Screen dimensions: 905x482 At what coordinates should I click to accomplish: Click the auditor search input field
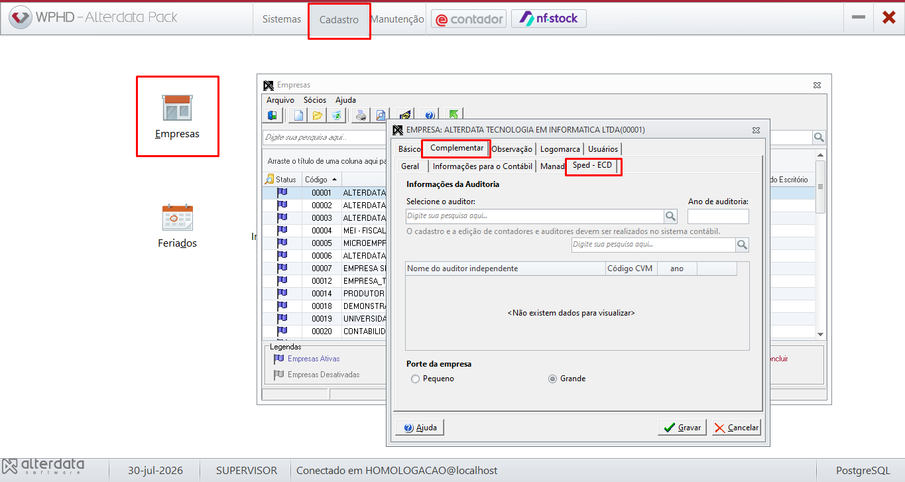(x=535, y=216)
